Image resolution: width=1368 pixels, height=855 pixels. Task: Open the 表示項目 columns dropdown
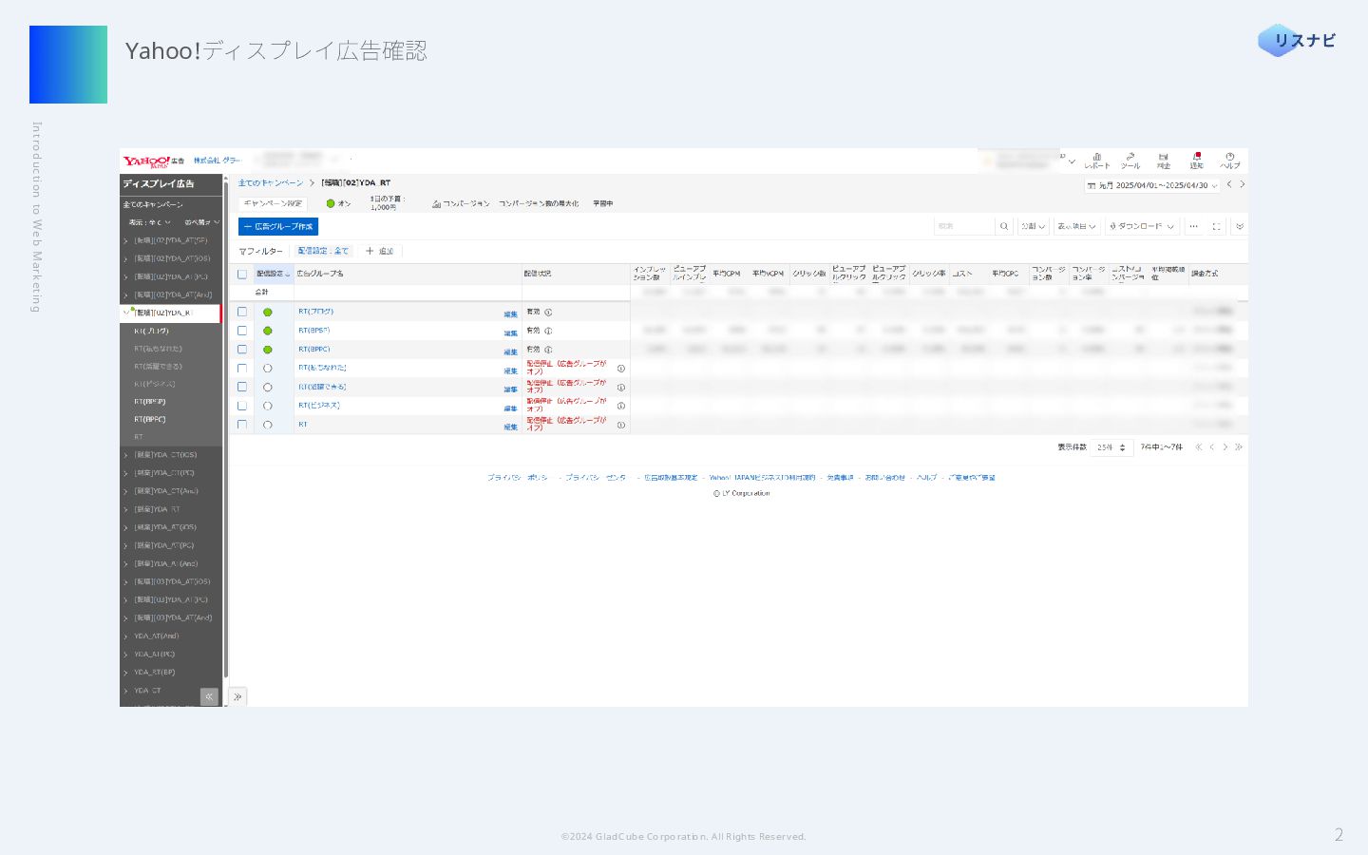pyautogui.click(x=1077, y=226)
